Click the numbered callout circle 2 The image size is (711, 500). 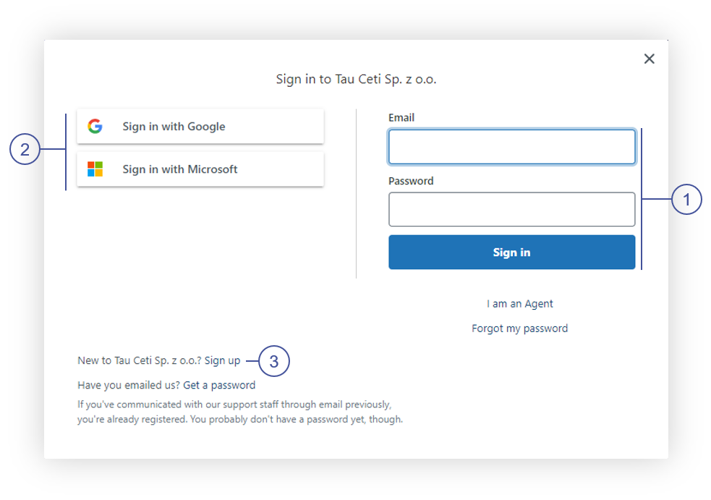[25, 149]
